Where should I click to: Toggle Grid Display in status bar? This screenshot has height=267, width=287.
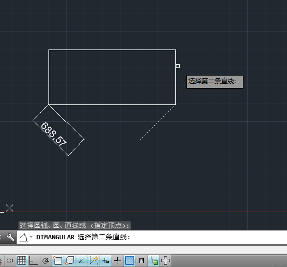pyautogui.click(x=22, y=260)
